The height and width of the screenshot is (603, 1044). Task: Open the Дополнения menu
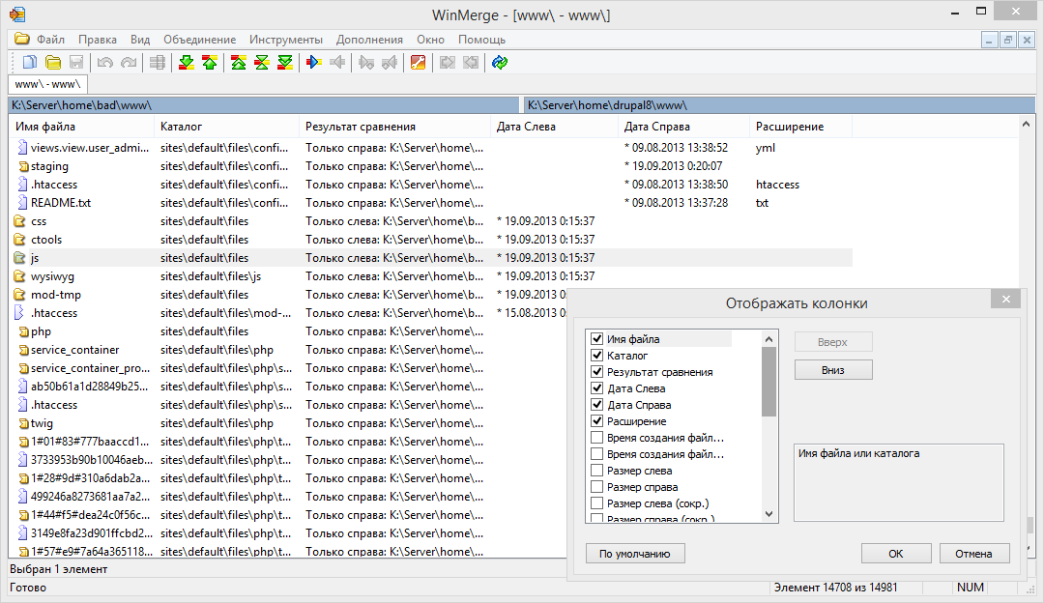click(369, 40)
